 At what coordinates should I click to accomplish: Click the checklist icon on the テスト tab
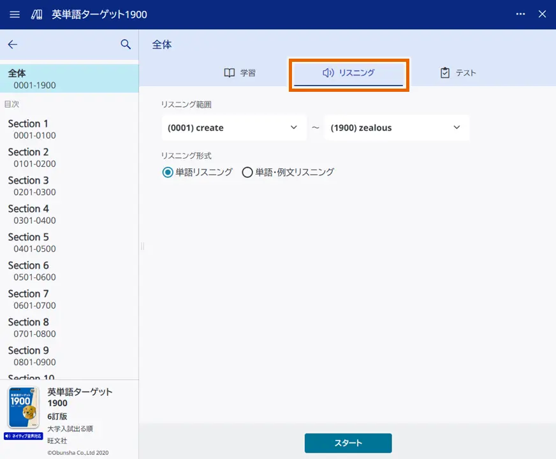[x=444, y=73]
